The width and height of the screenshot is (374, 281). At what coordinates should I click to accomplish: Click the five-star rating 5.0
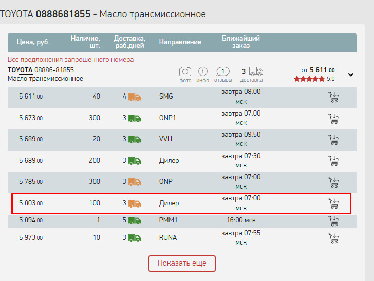(314, 79)
